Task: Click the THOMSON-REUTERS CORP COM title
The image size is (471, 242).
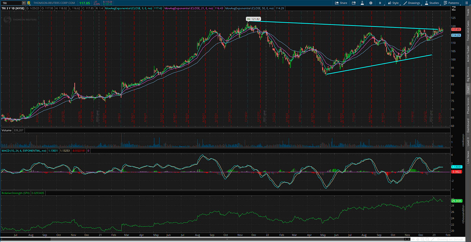Action: [x=54, y=3]
